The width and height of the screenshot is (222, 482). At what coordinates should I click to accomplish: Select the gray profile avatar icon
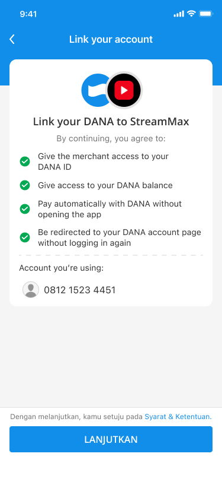pos(31,290)
